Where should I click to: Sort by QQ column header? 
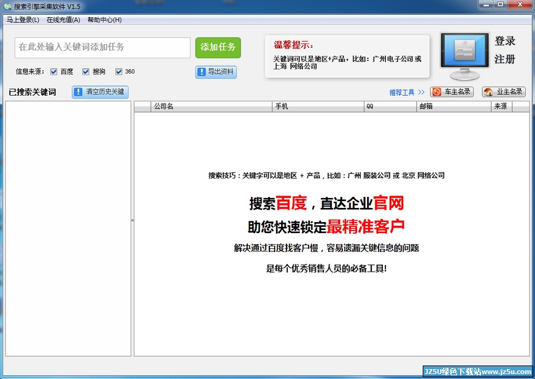coord(390,107)
